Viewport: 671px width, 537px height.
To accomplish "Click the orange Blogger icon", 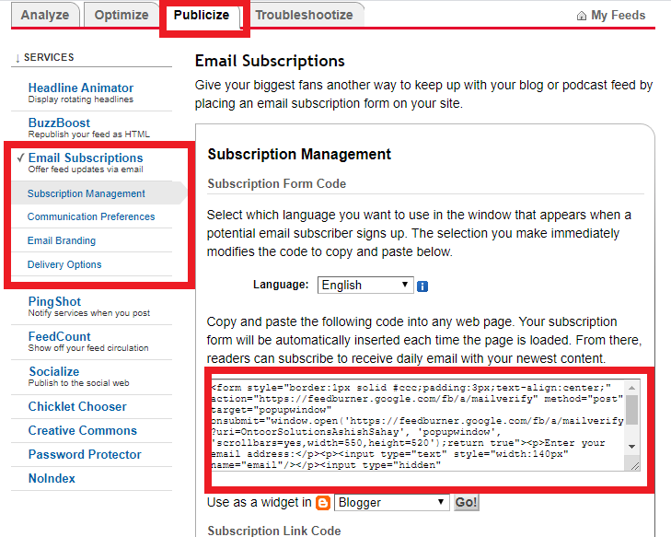I will pos(322,502).
